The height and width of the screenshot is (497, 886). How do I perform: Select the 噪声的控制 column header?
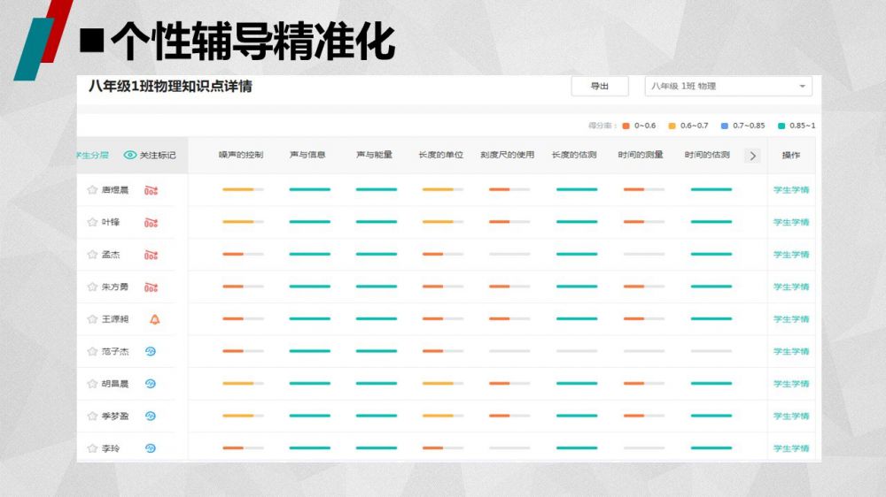point(241,155)
